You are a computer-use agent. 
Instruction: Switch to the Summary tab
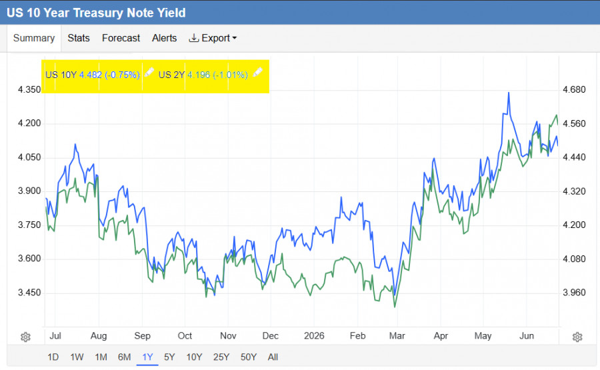(x=34, y=38)
